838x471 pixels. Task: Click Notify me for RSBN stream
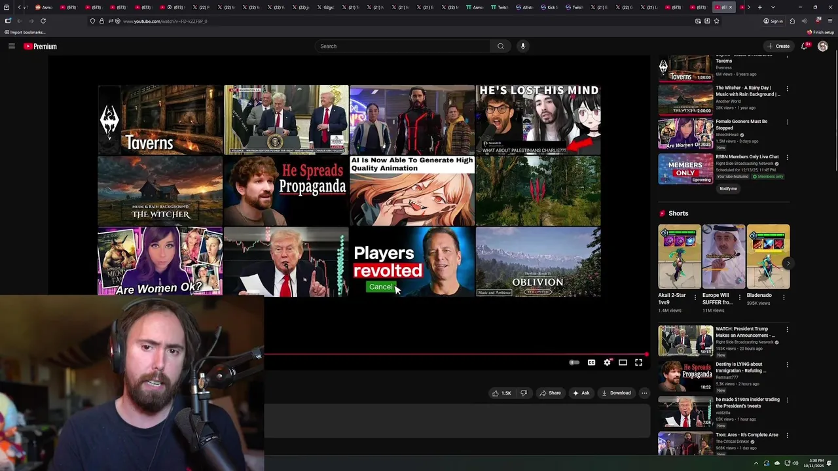[x=728, y=188]
